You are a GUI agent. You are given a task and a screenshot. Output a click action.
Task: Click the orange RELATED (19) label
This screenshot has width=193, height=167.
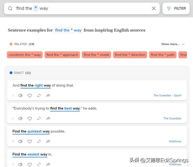click(x=22, y=44)
